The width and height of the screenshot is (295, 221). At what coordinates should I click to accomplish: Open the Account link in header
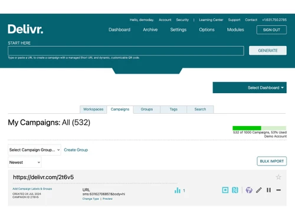[x=165, y=20]
